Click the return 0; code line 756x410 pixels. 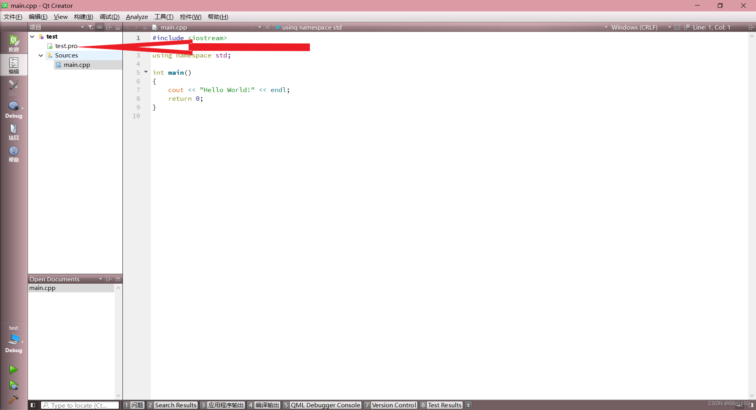tap(185, 99)
